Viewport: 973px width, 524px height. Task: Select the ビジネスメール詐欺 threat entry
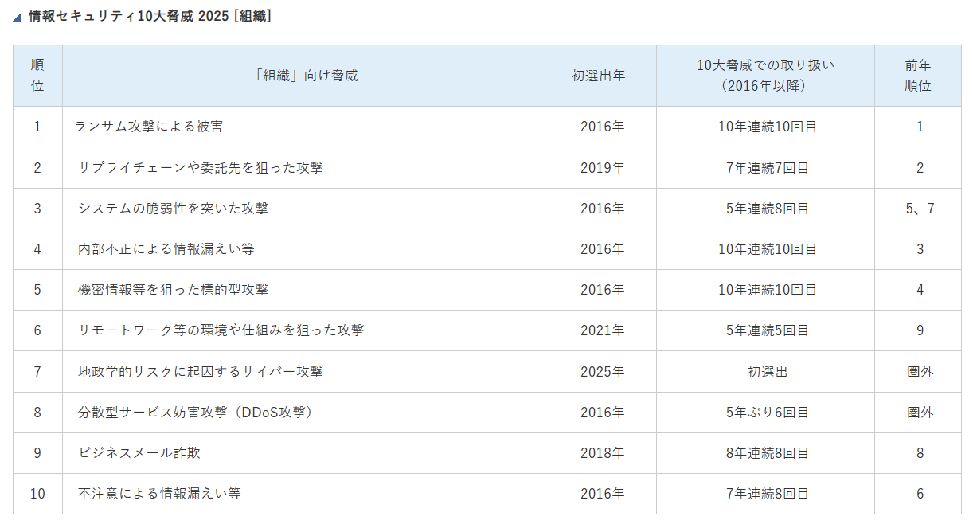pos(139,453)
